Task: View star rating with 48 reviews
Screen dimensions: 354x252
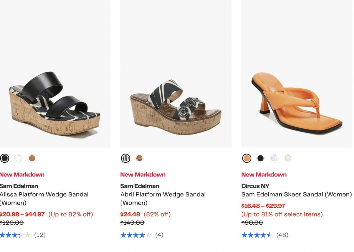Action: 257,235
